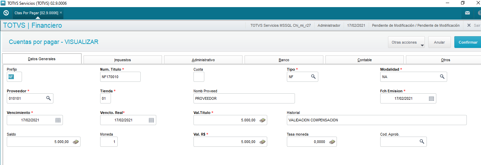This screenshot has height=165, width=481.
Task: Click the Saldo calculator icon
Action: (75, 142)
